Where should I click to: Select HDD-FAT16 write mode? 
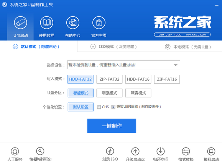(x=138, y=79)
